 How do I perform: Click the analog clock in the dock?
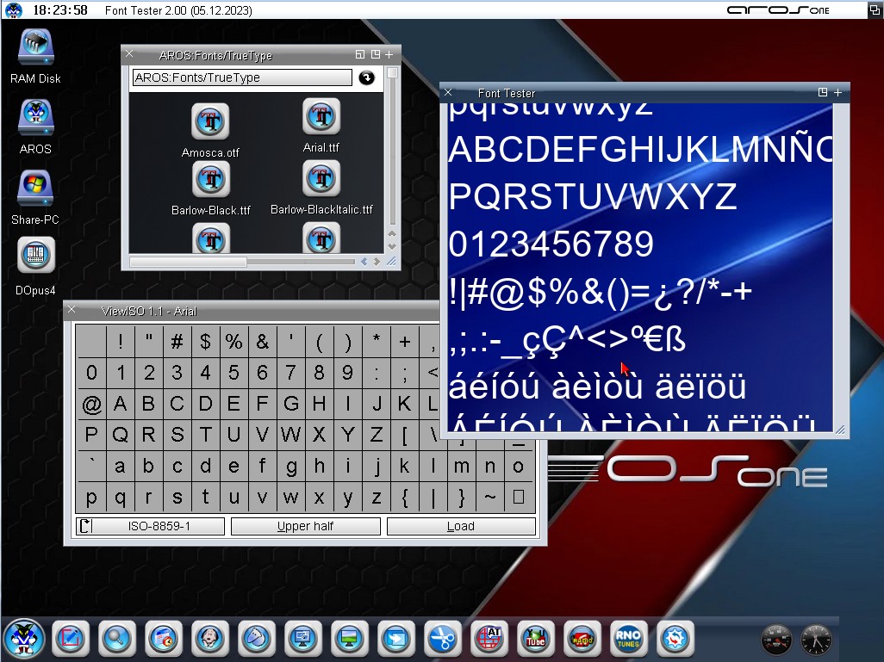click(x=815, y=640)
